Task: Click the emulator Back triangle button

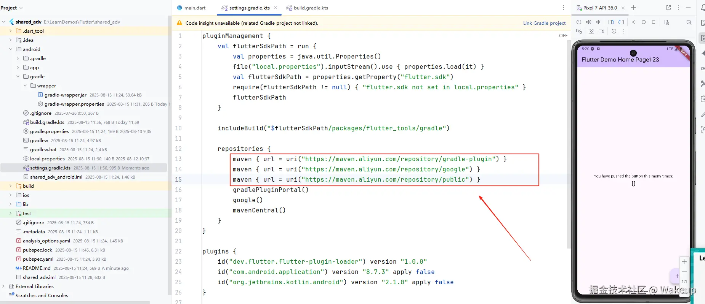Action: pos(634,22)
